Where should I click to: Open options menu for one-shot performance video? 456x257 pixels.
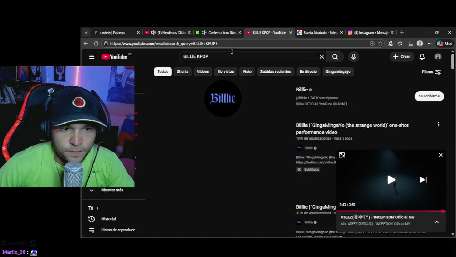point(439,124)
